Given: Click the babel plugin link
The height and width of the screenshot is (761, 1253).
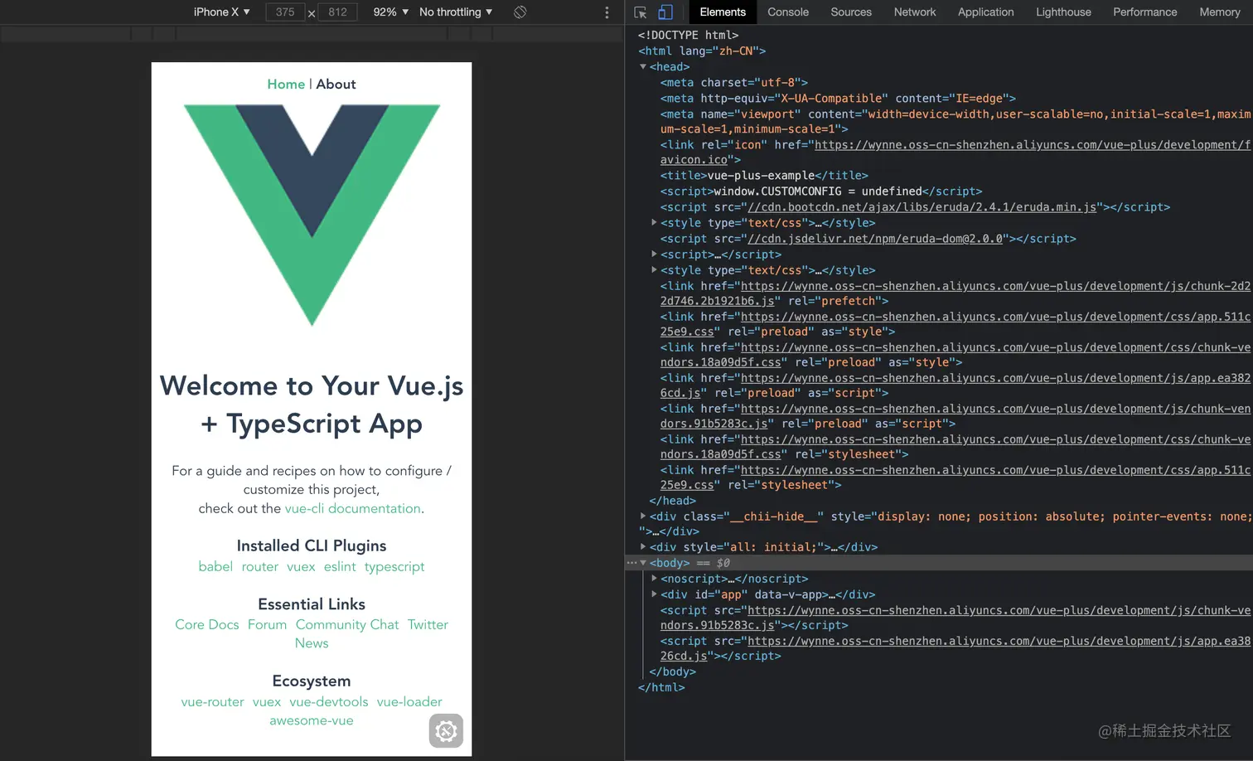Looking at the screenshot, I should [x=215, y=566].
